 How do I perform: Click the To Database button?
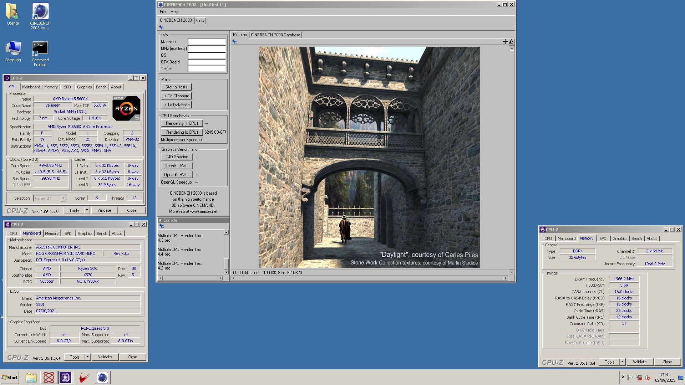[x=176, y=105]
